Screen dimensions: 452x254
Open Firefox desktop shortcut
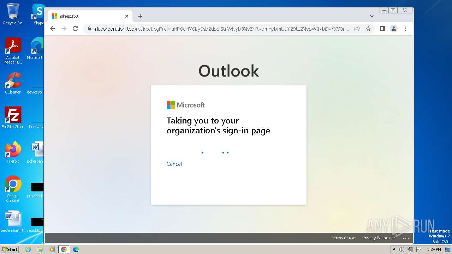13,152
